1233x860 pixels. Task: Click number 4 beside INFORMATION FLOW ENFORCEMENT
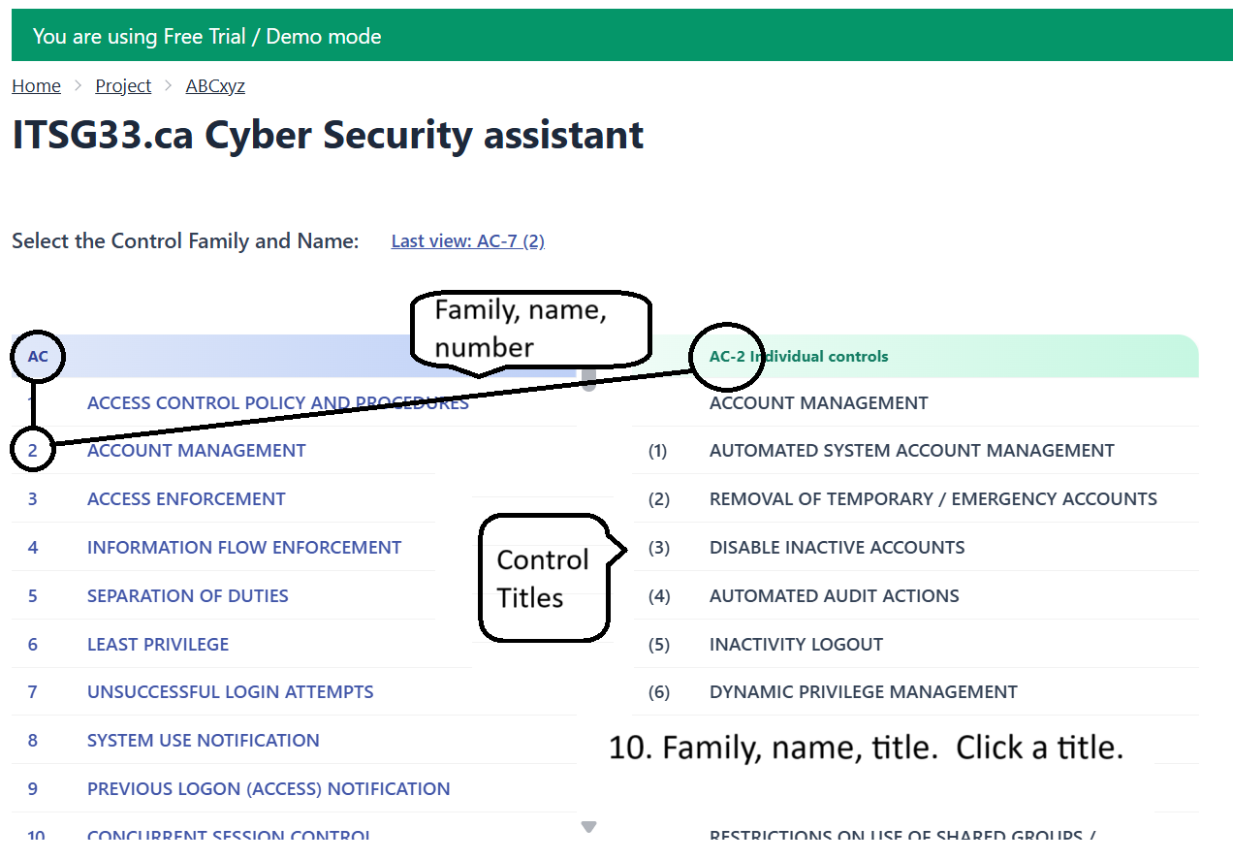33,548
